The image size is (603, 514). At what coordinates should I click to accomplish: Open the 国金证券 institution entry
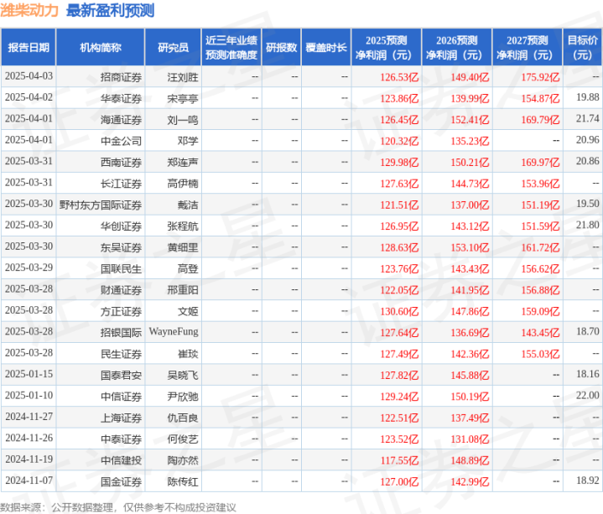pyautogui.click(x=122, y=481)
